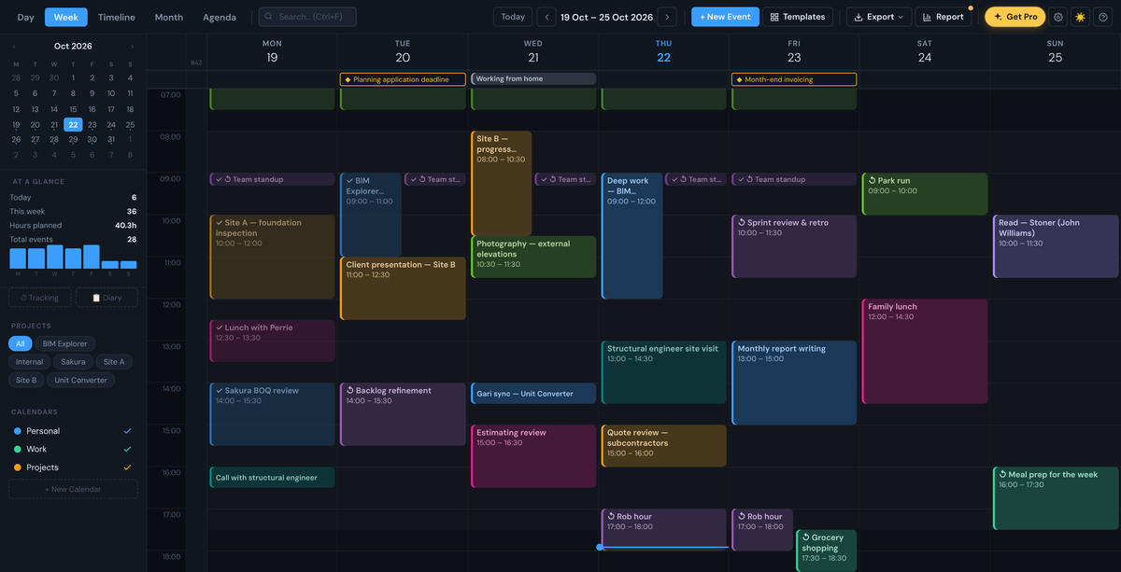
Task: Open Meal prep for the week event
Action: tap(1056, 498)
